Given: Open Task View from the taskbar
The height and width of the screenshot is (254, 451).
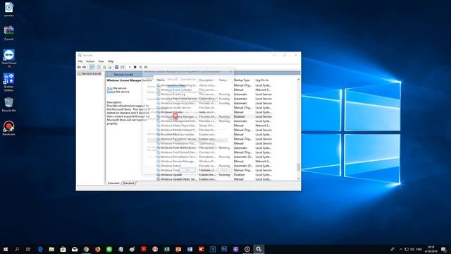Looking at the screenshot, I should (x=28, y=249).
